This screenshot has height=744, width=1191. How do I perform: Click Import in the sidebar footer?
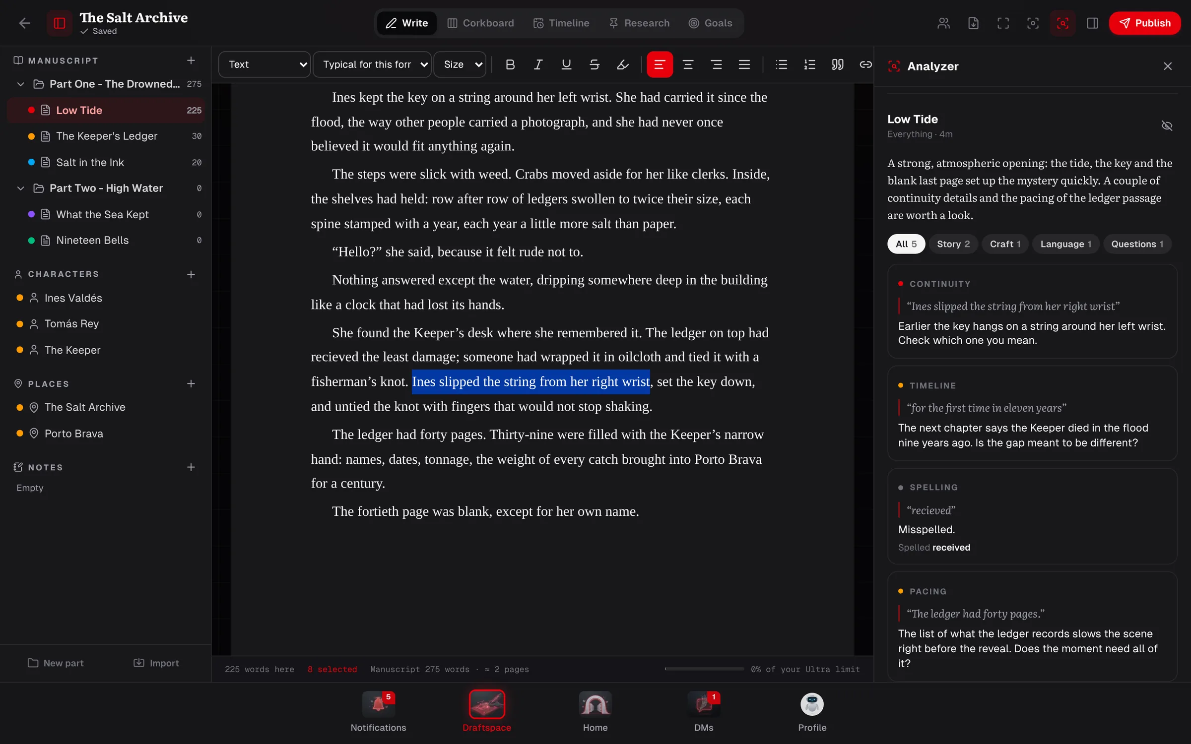(156, 663)
